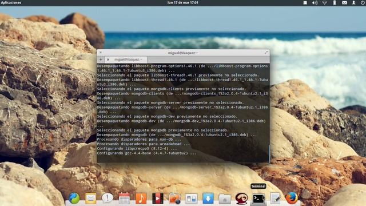Image resolution: width=366 pixels, height=206 pixels.
Task: Close the terminal window
Action: click(x=101, y=53)
